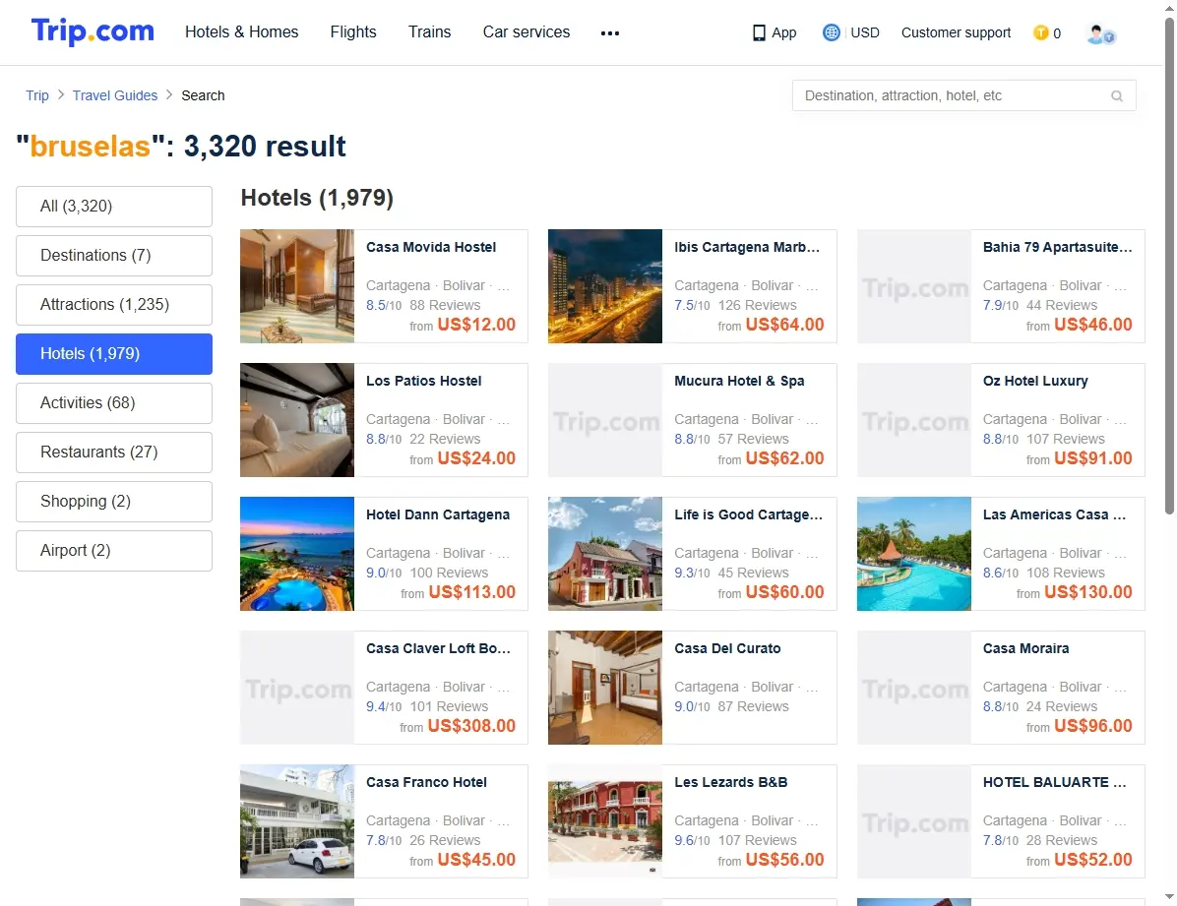Go to Trip breadcrumb link

(x=36, y=95)
